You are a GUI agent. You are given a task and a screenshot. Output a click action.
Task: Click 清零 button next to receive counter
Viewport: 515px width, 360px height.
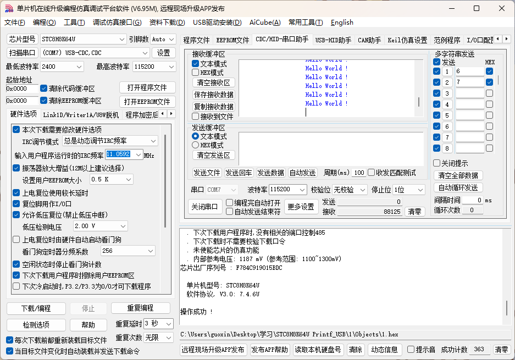(x=414, y=212)
